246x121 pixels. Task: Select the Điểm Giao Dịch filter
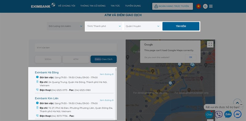click(x=104, y=59)
